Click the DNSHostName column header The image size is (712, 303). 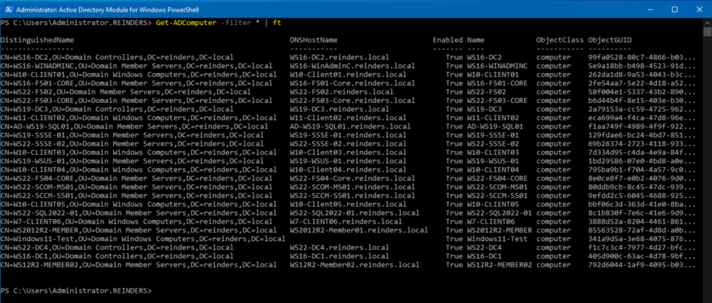(x=314, y=40)
